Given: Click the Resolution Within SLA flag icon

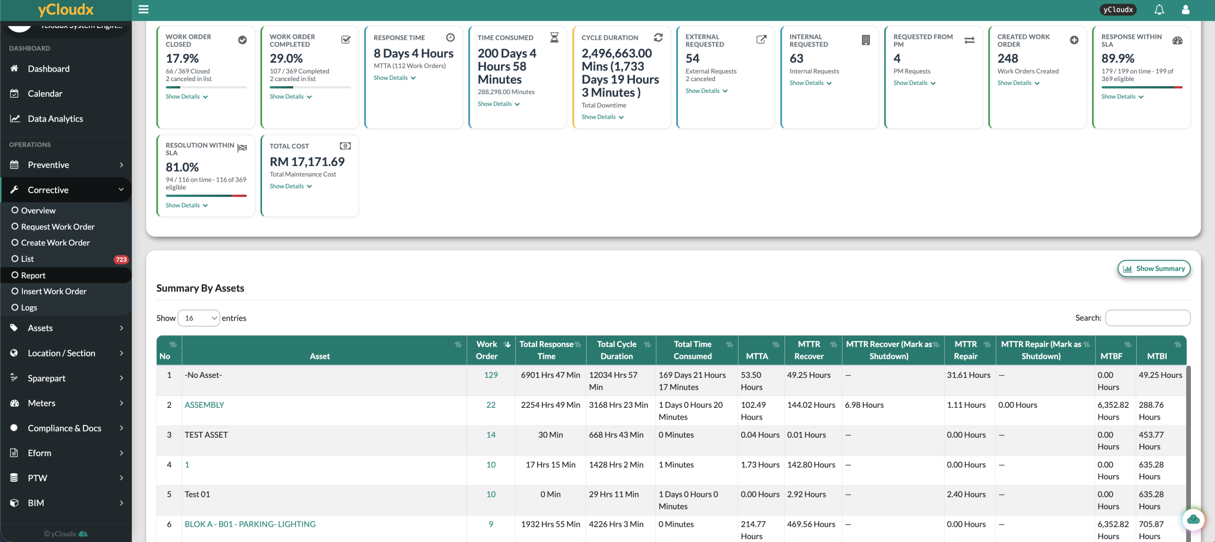Looking at the screenshot, I should point(242,148).
